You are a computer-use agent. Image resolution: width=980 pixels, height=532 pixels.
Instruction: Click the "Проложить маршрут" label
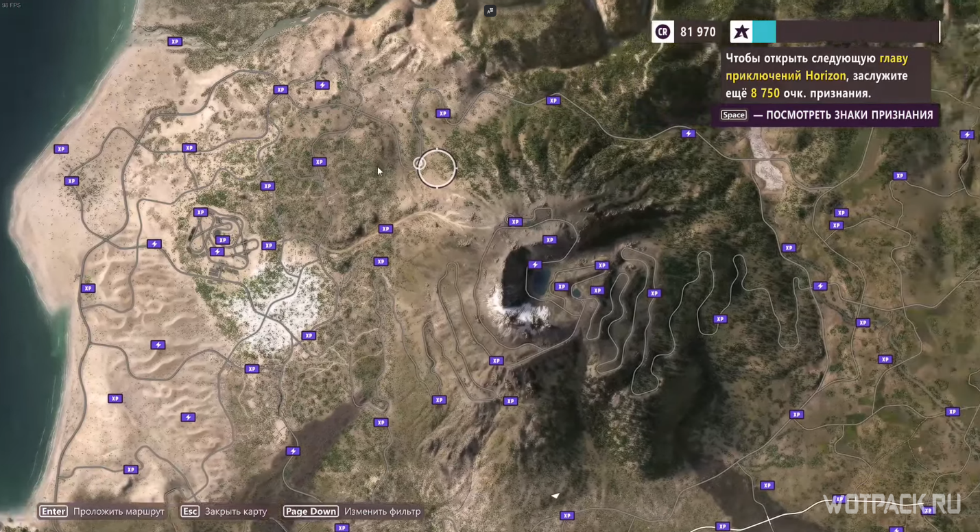pyautogui.click(x=119, y=511)
